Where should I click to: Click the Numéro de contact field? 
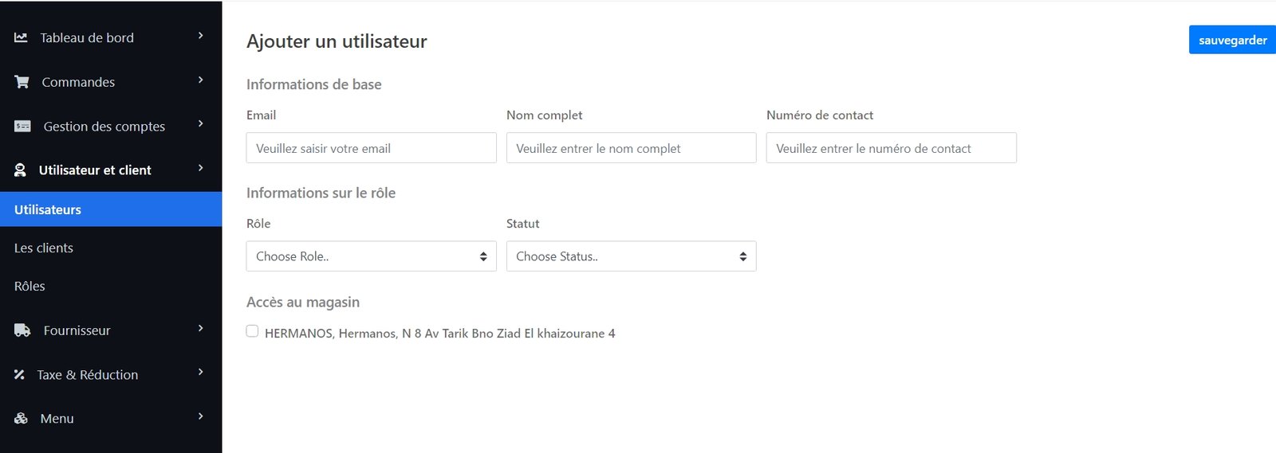point(891,148)
